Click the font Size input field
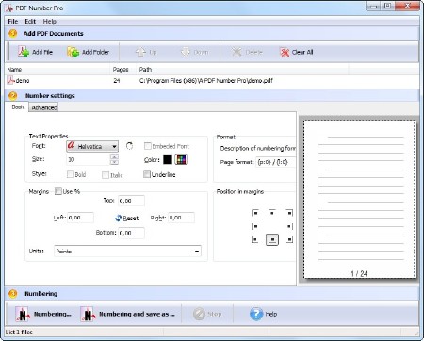424x341 pixels. (89, 159)
